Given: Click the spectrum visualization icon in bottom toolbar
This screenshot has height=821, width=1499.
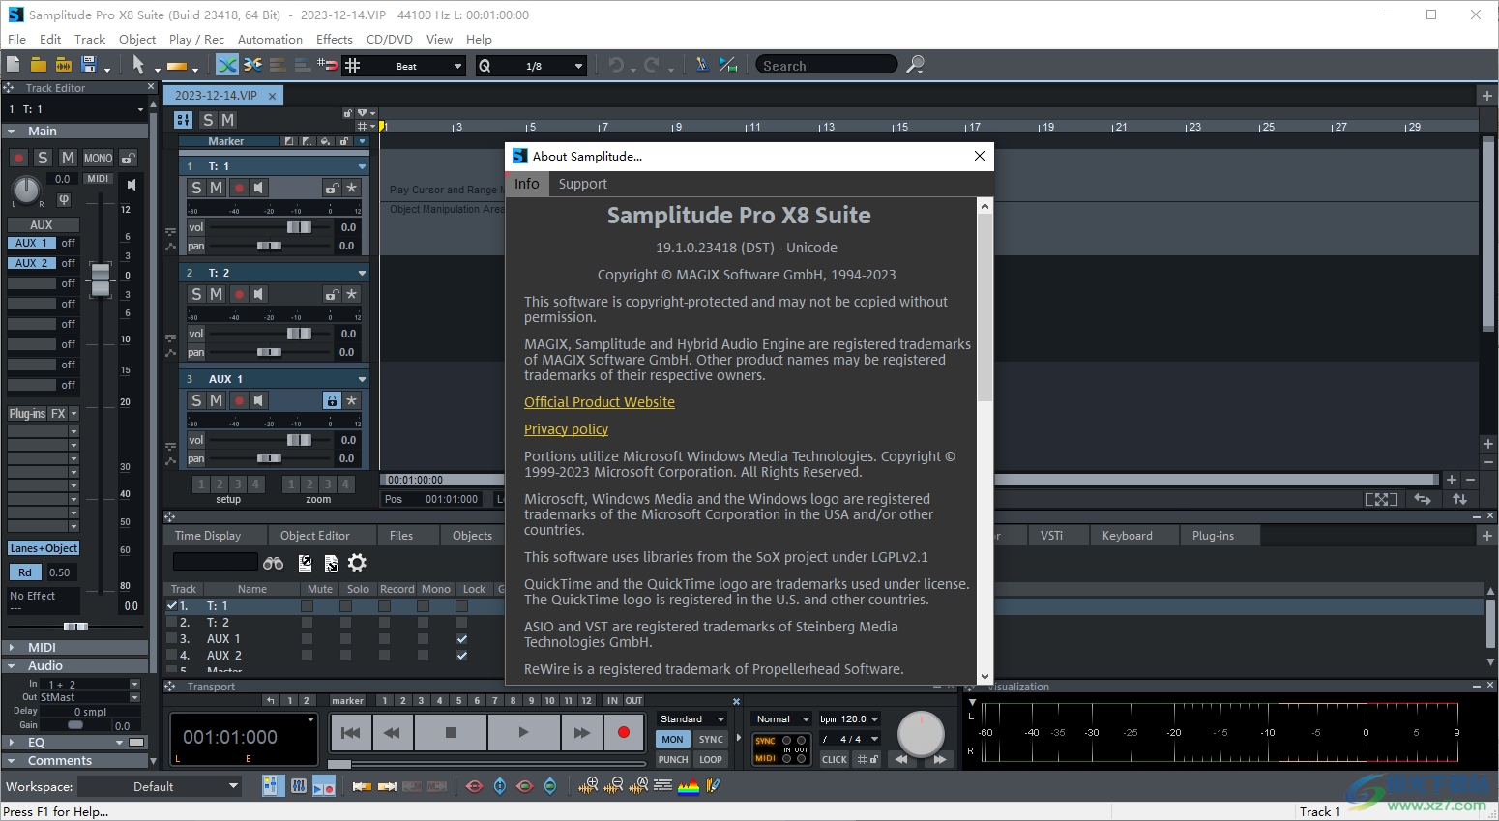Looking at the screenshot, I should point(689,786).
